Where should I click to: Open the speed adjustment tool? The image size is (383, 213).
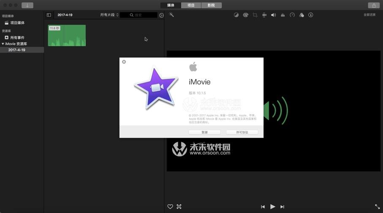pos(292,15)
